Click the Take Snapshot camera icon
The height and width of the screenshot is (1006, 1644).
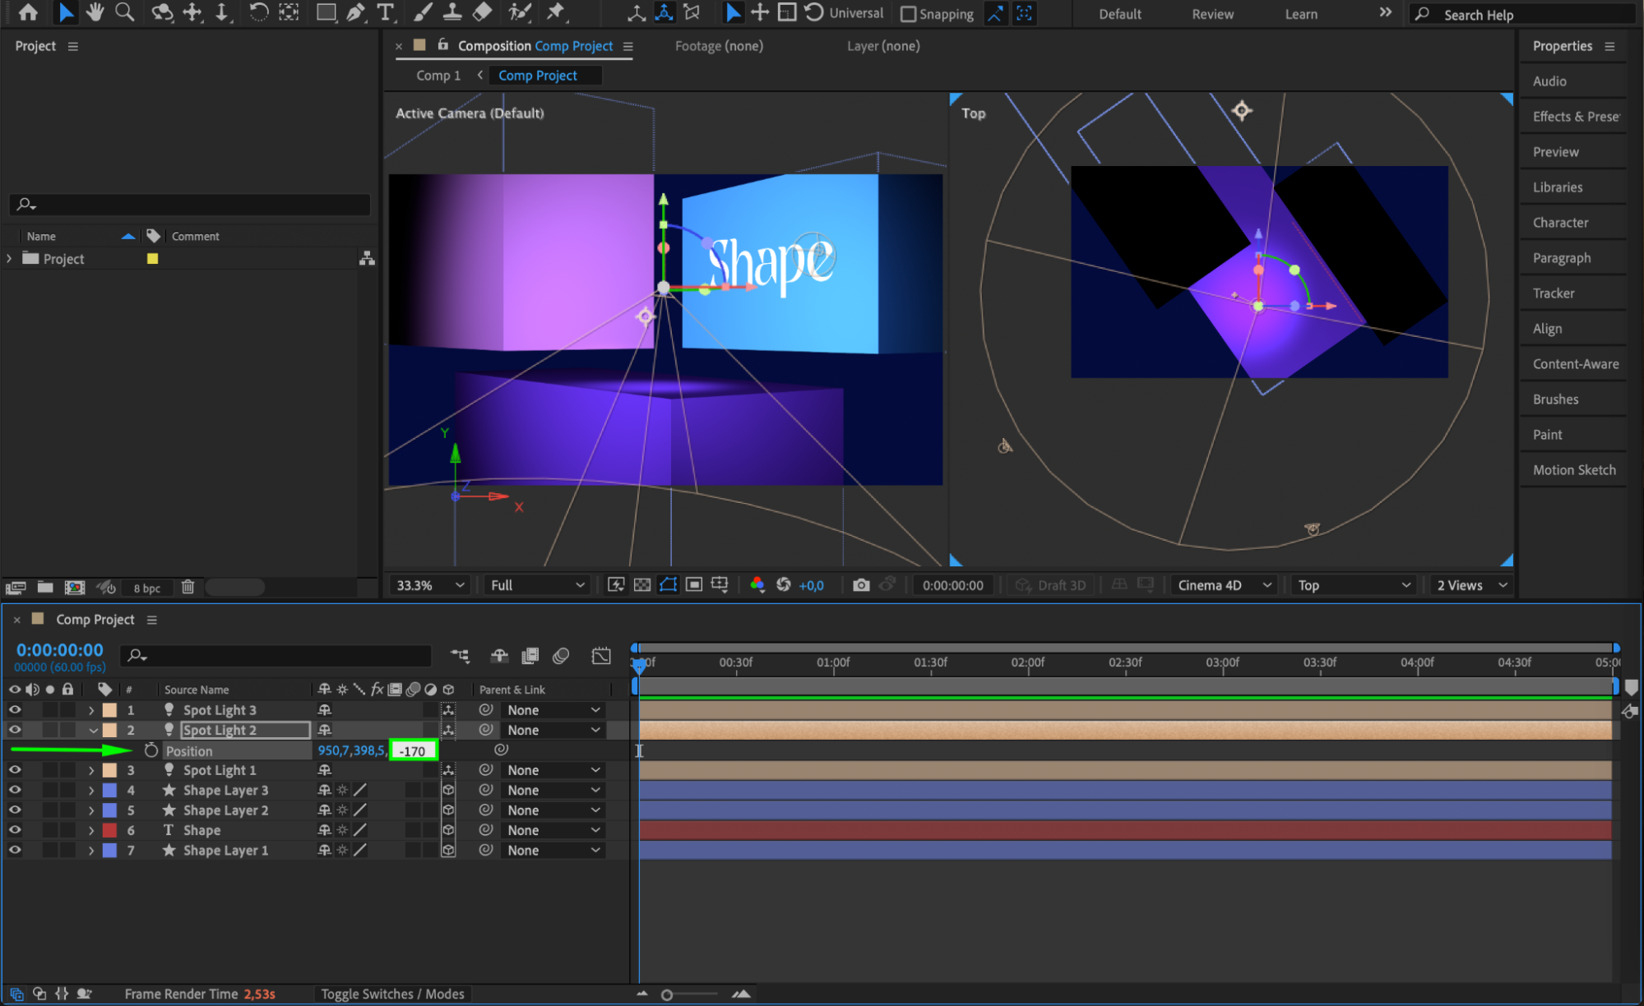pos(861,585)
